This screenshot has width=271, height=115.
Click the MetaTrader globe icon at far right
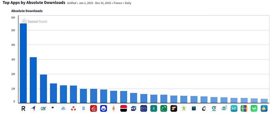click(264, 109)
